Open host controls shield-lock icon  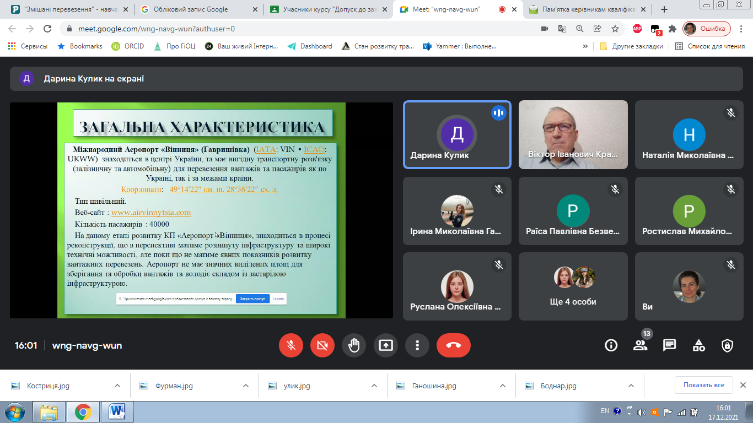(728, 345)
